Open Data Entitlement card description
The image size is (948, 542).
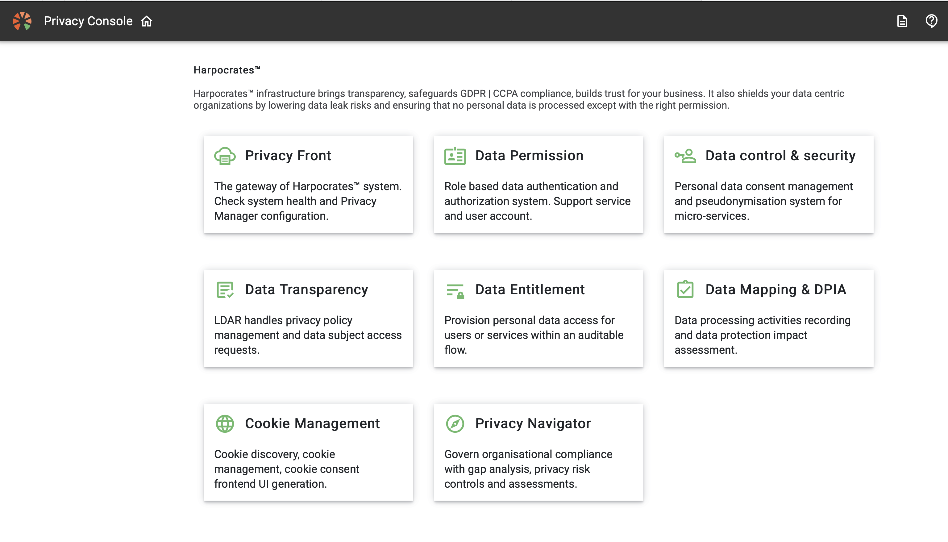click(534, 335)
